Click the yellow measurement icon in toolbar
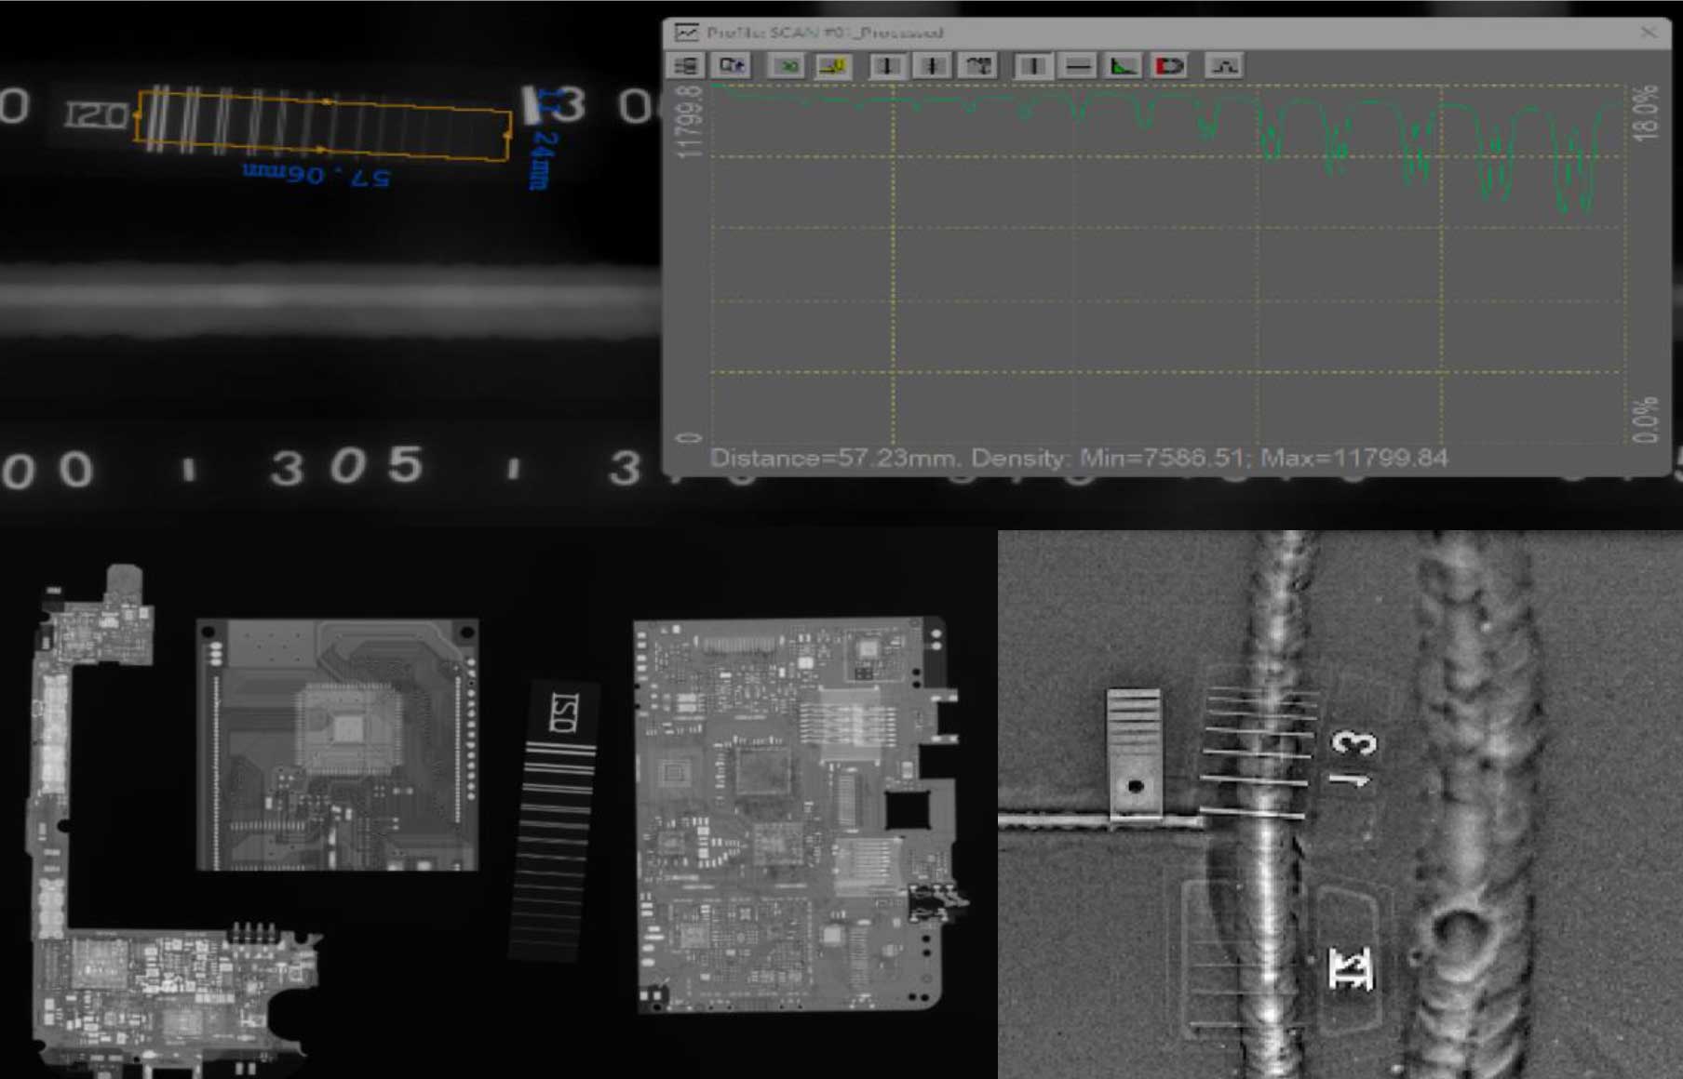The width and height of the screenshot is (1683, 1079). pyautogui.click(x=832, y=66)
